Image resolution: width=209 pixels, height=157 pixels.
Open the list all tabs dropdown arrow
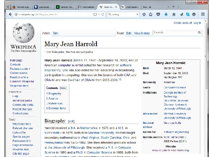178,7
